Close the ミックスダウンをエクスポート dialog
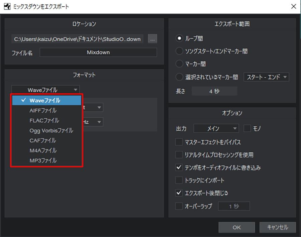This screenshot has height=237, width=301. pyautogui.click(x=294, y=7)
